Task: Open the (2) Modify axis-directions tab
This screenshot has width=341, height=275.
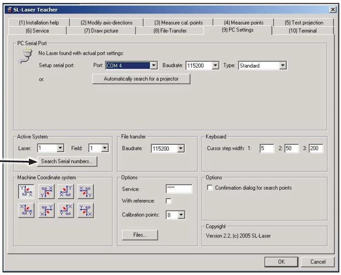Action: [106, 22]
